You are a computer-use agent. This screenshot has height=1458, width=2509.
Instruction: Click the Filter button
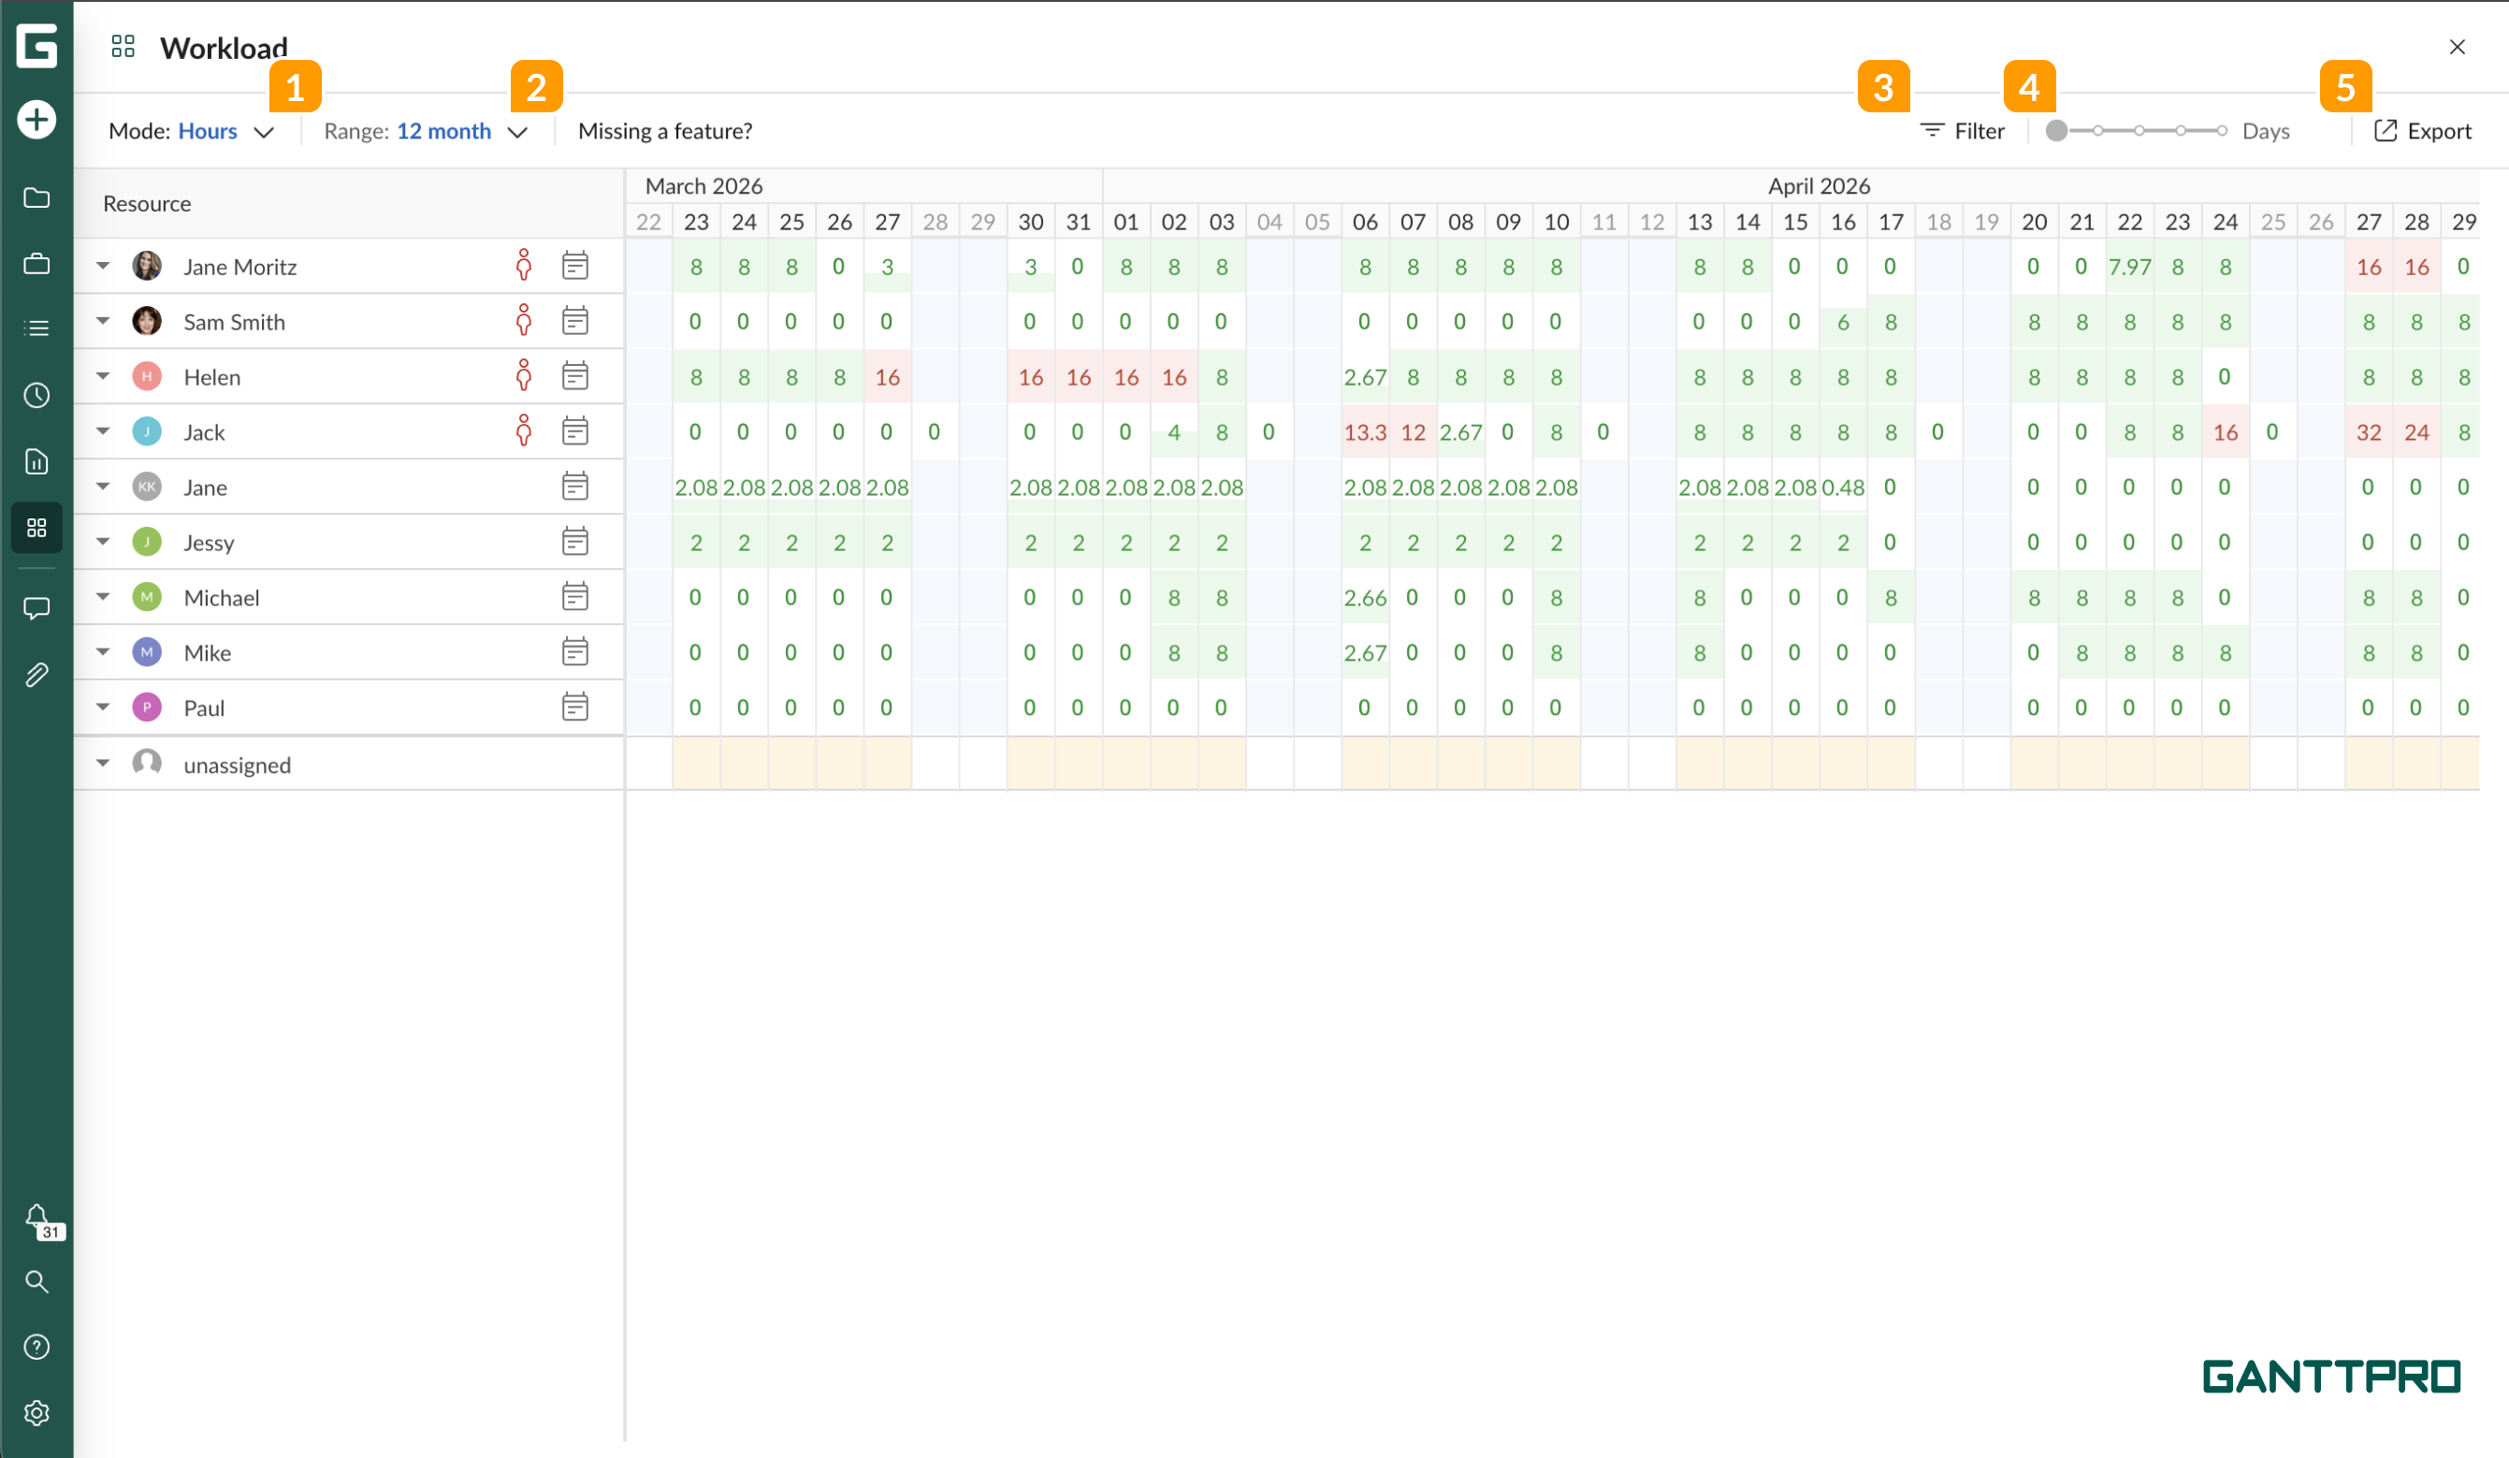1962,130
